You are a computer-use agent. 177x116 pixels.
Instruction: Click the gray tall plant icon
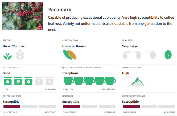[x=20, y=55]
